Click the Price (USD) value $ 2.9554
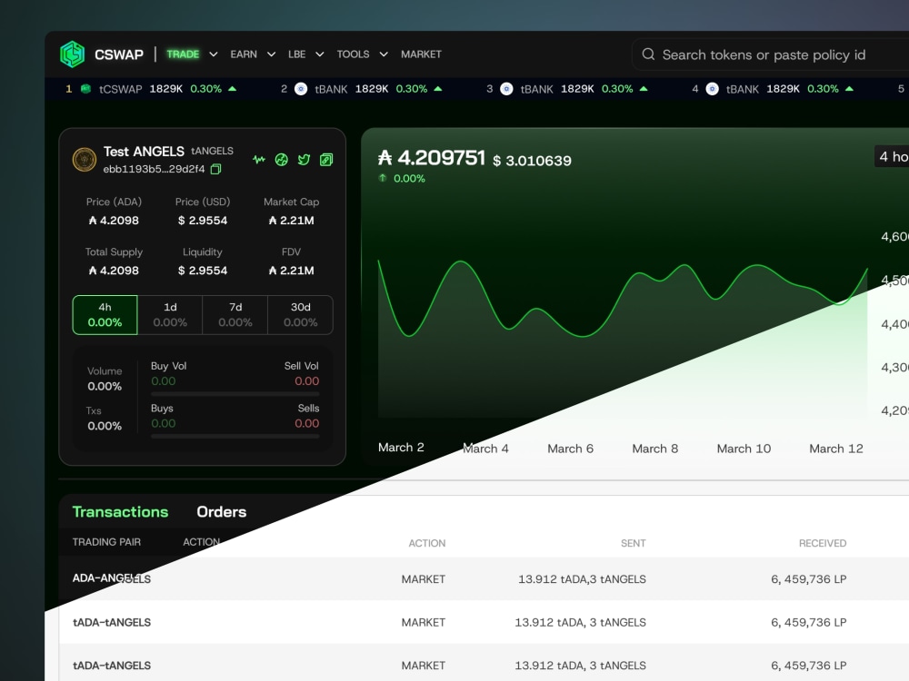Image resolution: width=909 pixels, height=681 pixels. 203,221
